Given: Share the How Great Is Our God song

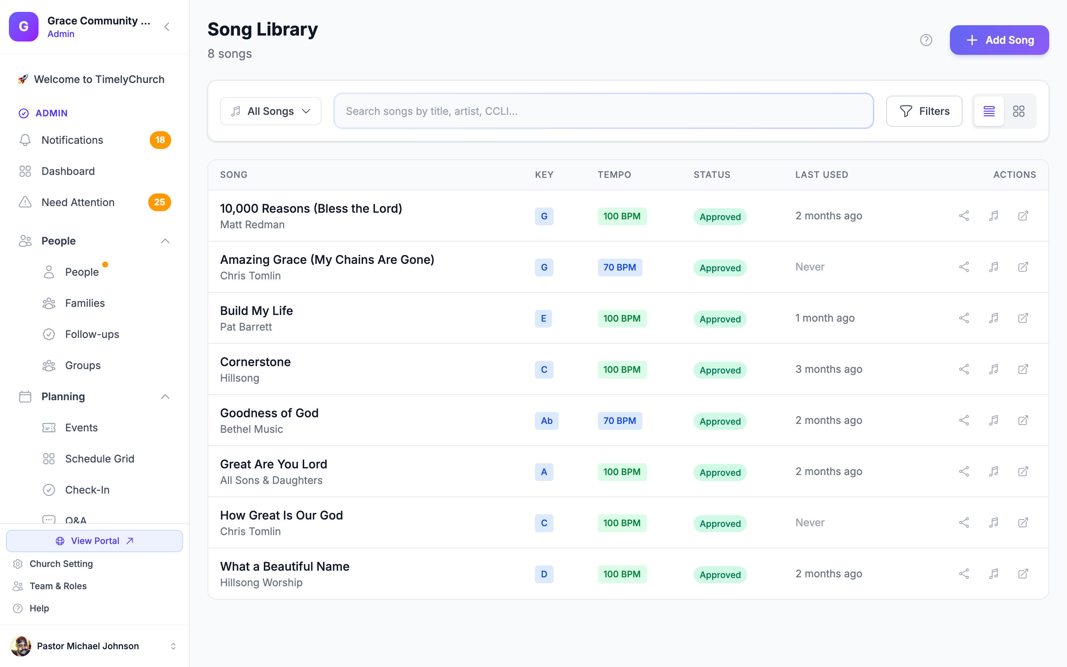Looking at the screenshot, I should [964, 523].
